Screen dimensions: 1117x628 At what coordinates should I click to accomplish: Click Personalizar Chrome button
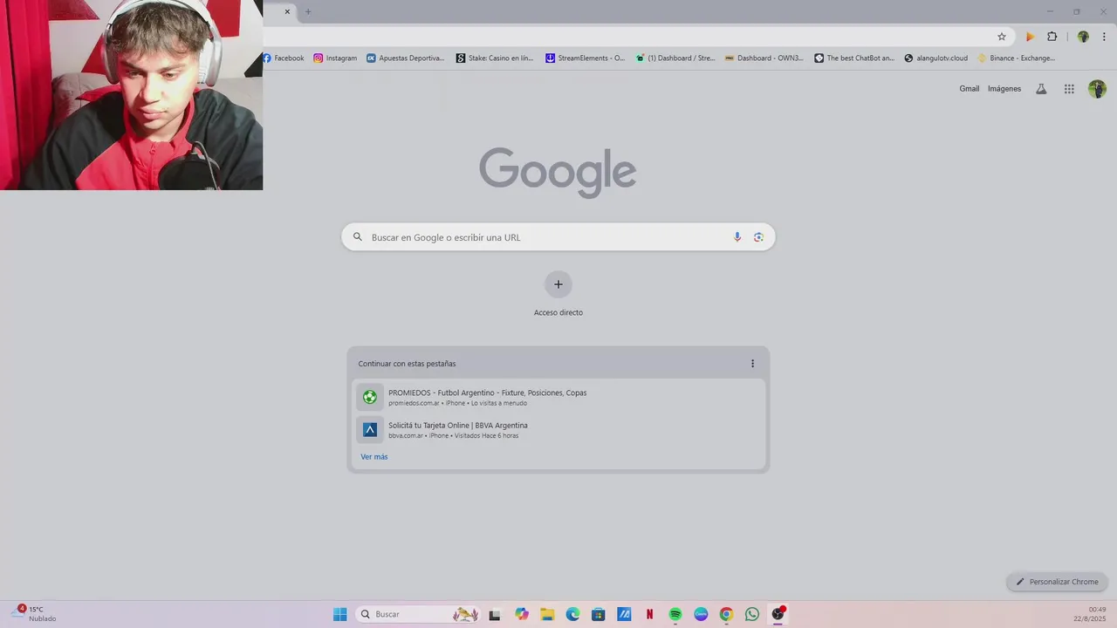click(x=1058, y=582)
